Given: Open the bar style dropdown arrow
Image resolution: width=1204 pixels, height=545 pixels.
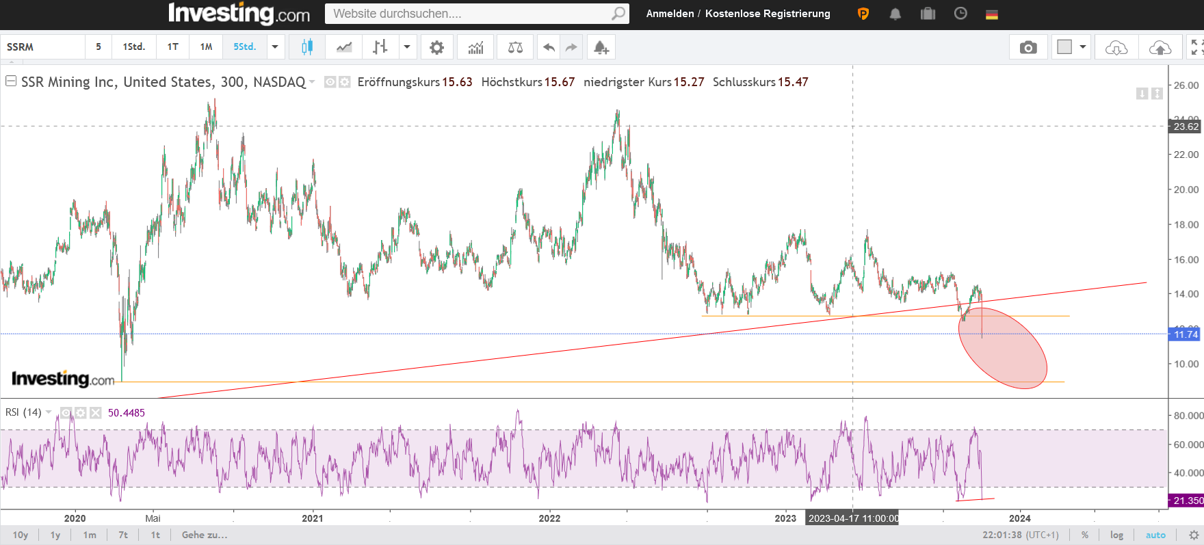Looking at the screenshot, I should pos(407,47).
